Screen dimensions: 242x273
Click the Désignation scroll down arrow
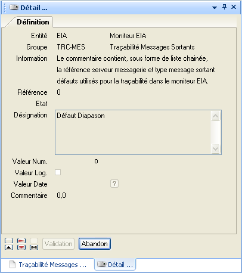point(216,148)
